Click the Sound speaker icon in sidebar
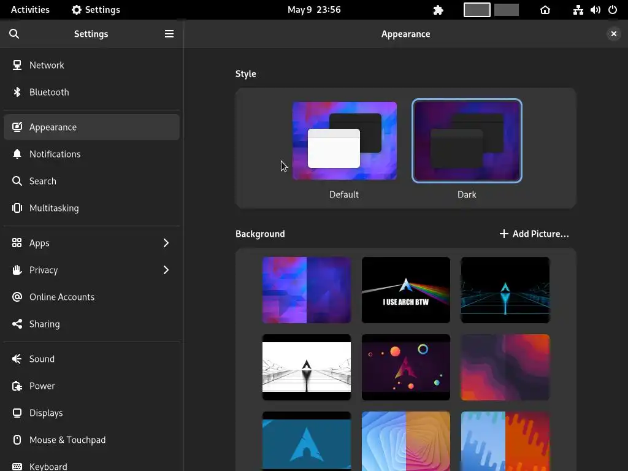The height and width of the screenshot is (471, 628). tap(17, 359)
